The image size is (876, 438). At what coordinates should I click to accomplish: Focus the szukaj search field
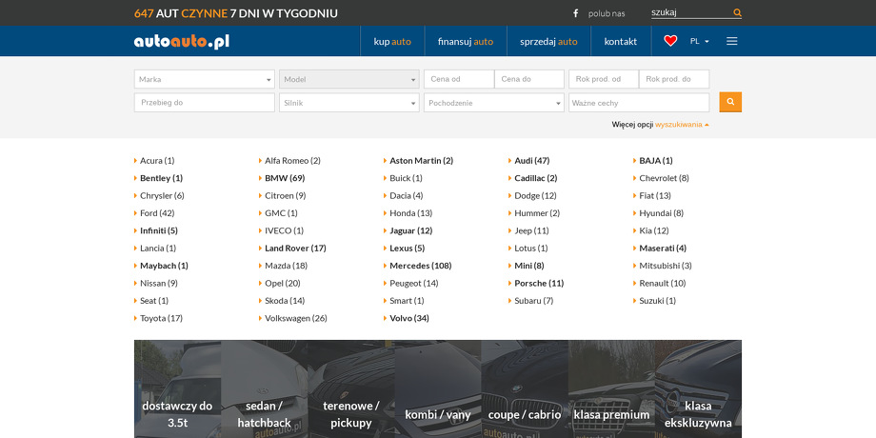691,12
